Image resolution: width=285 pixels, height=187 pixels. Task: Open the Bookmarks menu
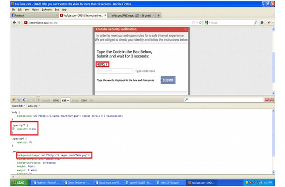(x=47, y=9)
